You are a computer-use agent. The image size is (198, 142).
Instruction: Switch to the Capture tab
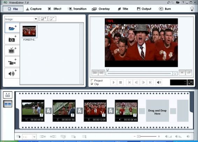tap(34, 9)
